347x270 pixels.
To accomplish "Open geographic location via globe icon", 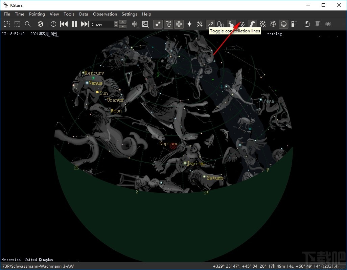I will (41, 24).
